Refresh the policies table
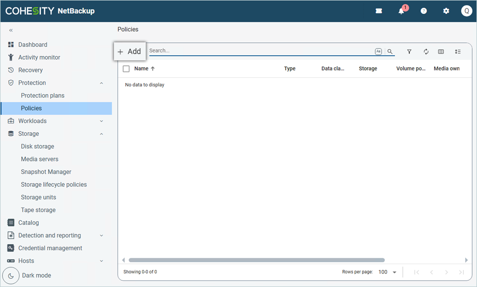 tap(426, 52)
